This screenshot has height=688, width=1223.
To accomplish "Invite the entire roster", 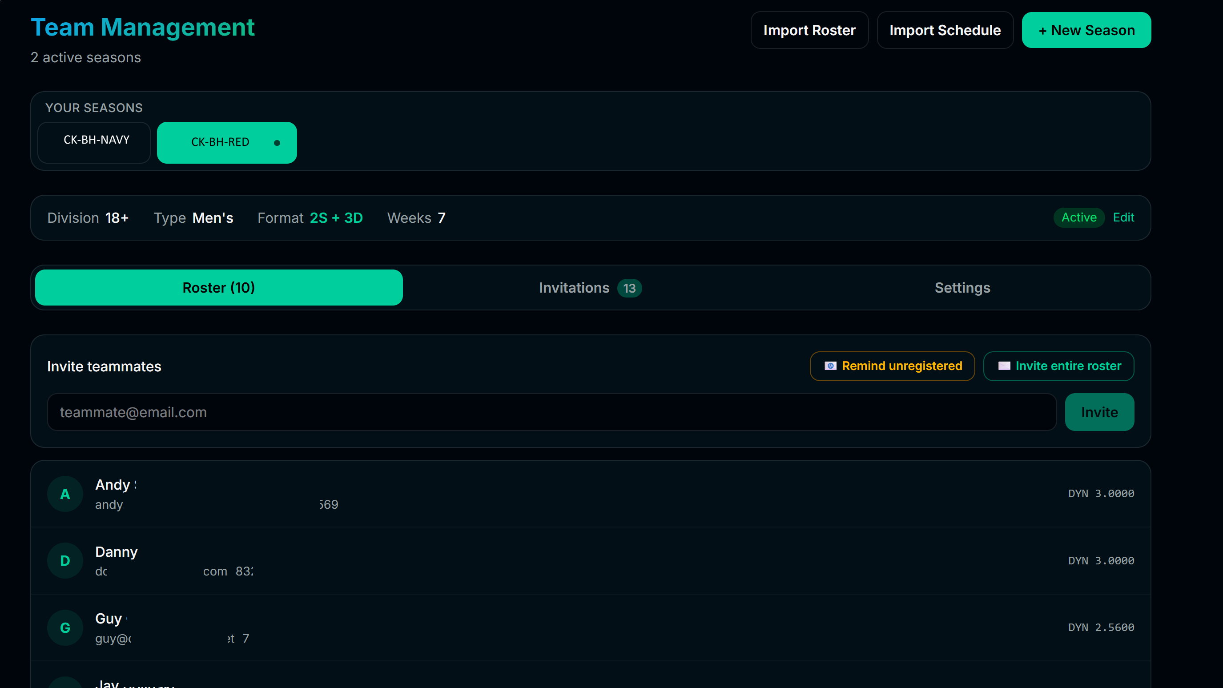I will coord(1058,366).
